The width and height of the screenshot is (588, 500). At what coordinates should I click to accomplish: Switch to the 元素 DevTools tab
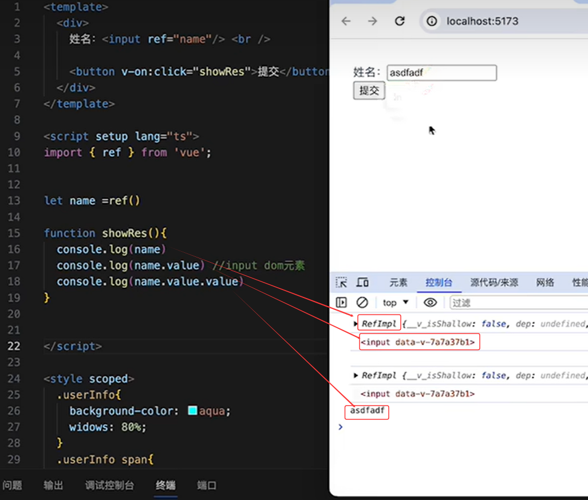point(398,283)
